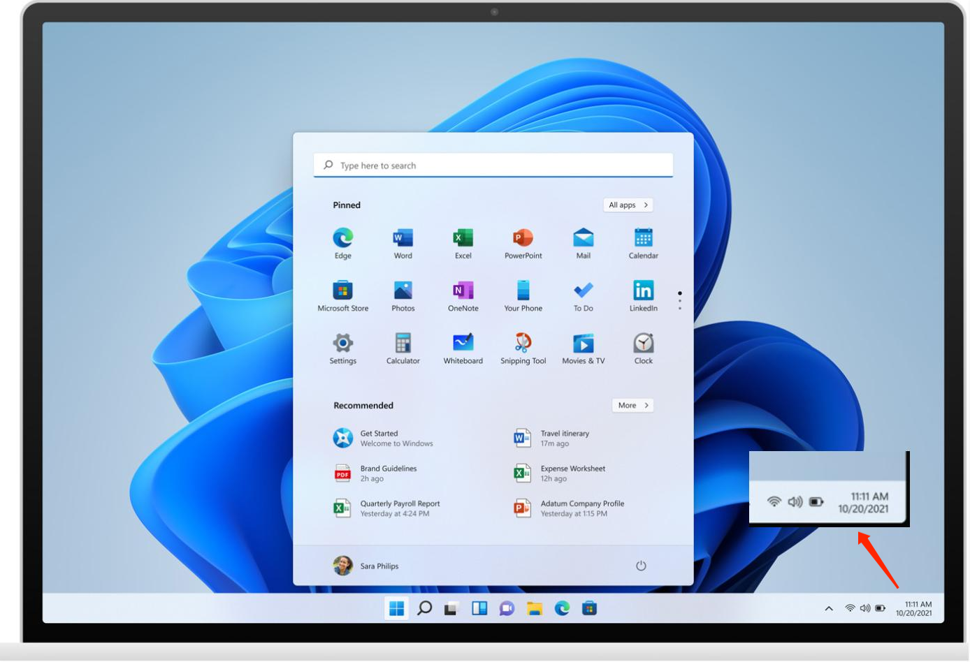Show hidden icons in system tray
This screenshot has height=662, width=970.
tap(829, 609)
